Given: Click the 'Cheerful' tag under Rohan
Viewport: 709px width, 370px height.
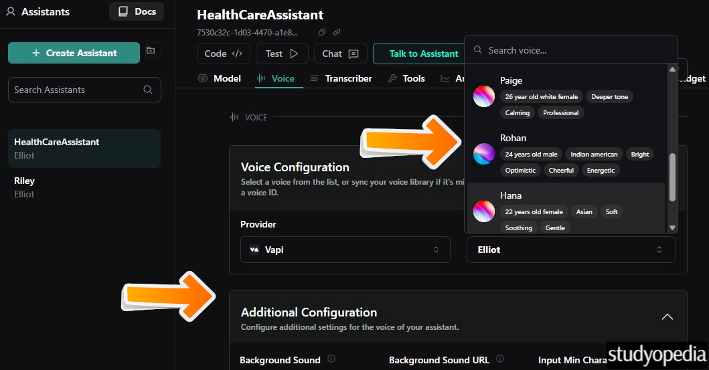Looking at the screenshot, I should pos(561,171).
